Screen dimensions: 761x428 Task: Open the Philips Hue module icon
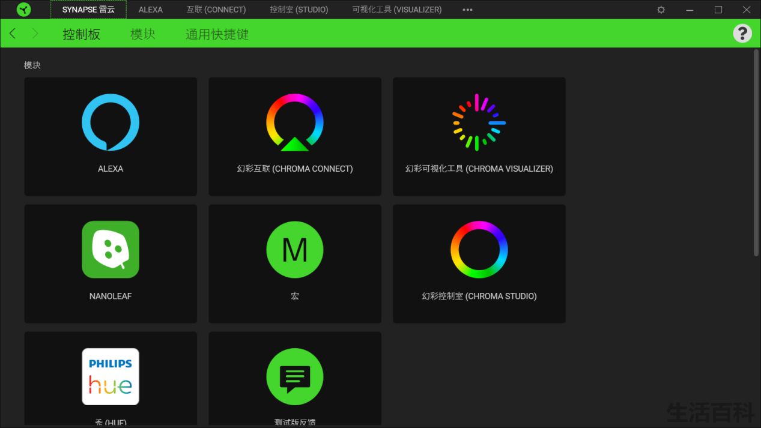111,377
